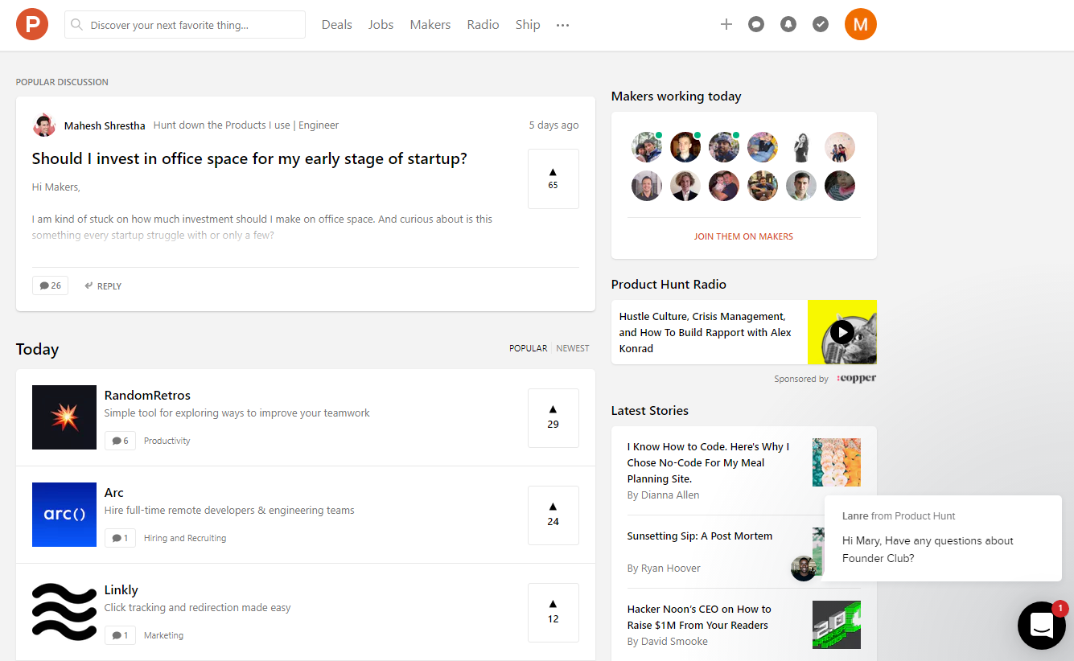Open the Copper sponsor logo

[857, 378]
